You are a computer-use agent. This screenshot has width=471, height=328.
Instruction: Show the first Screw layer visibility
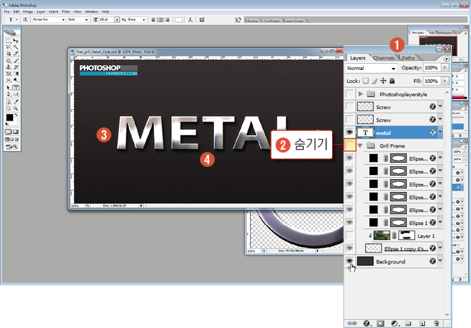point(350,106)
